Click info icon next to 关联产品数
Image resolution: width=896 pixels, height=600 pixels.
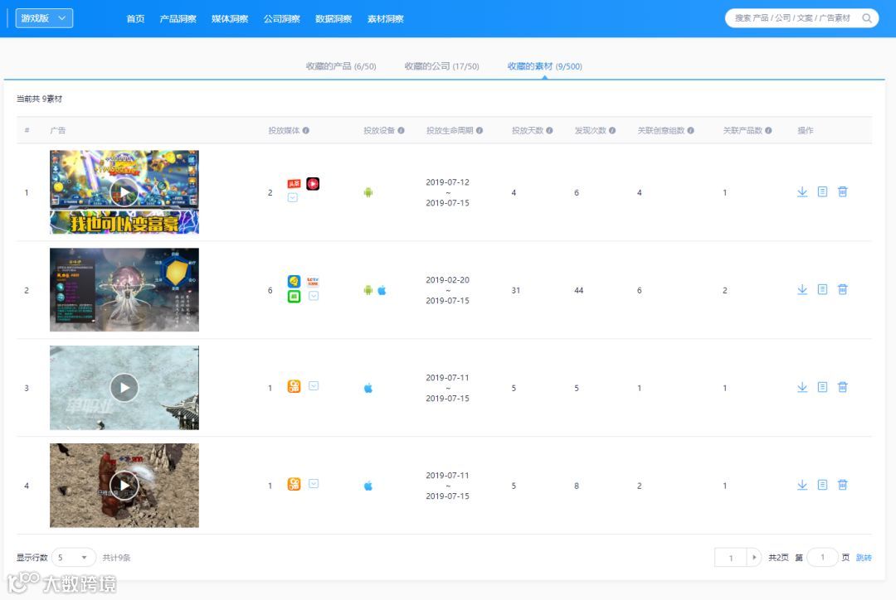768,131
